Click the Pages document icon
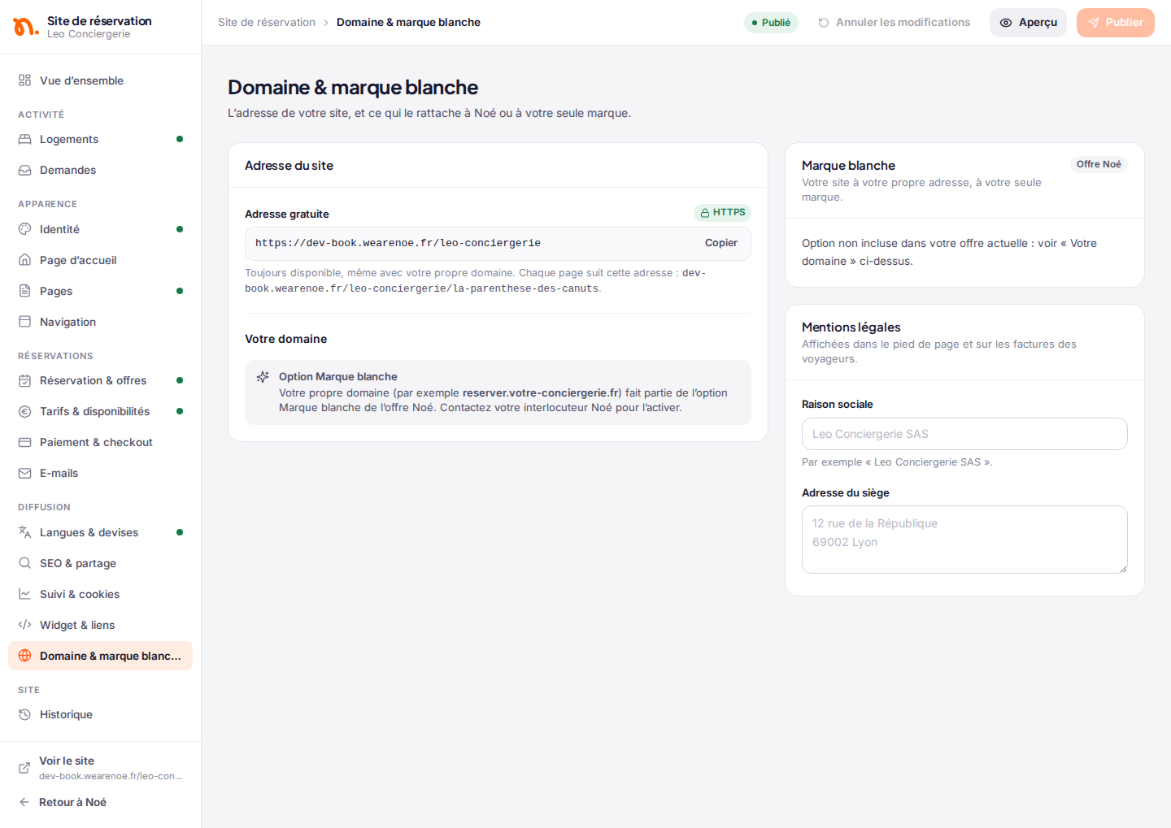 point(25,291)
